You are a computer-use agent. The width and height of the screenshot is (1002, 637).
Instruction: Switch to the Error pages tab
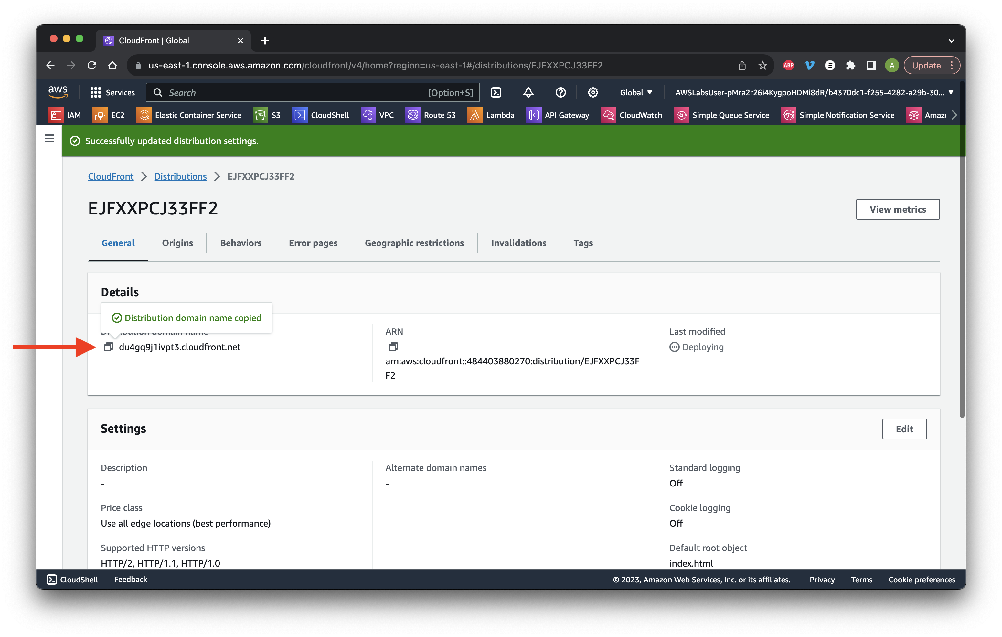313,243
